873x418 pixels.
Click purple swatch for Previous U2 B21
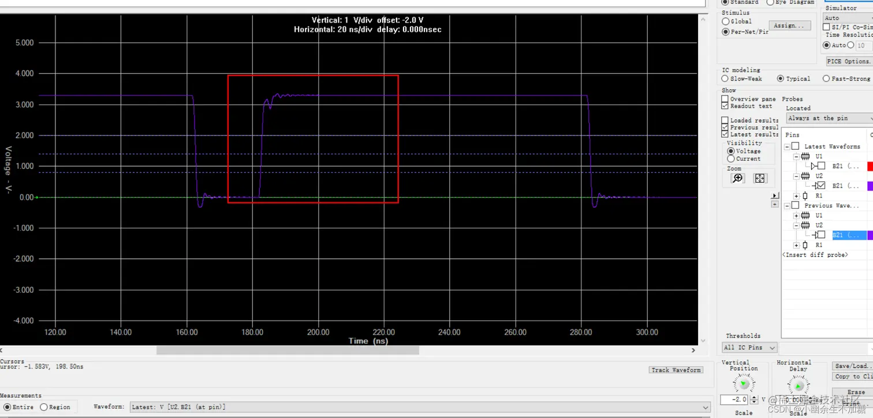coord(870,235)
